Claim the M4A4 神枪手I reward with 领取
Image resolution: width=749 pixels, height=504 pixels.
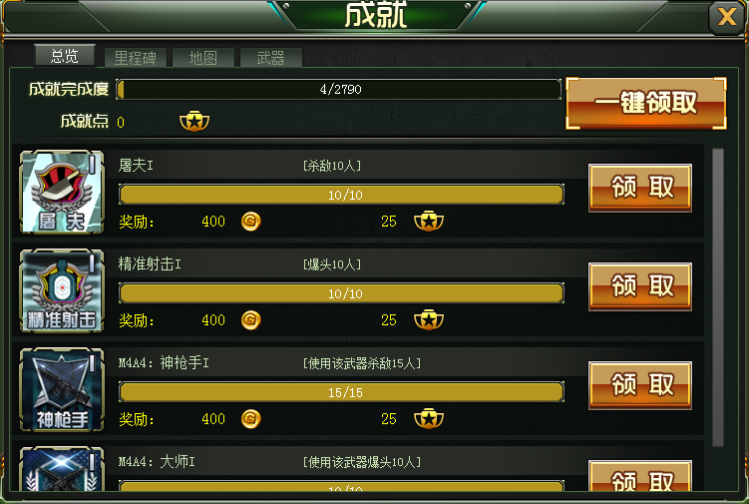640,385
